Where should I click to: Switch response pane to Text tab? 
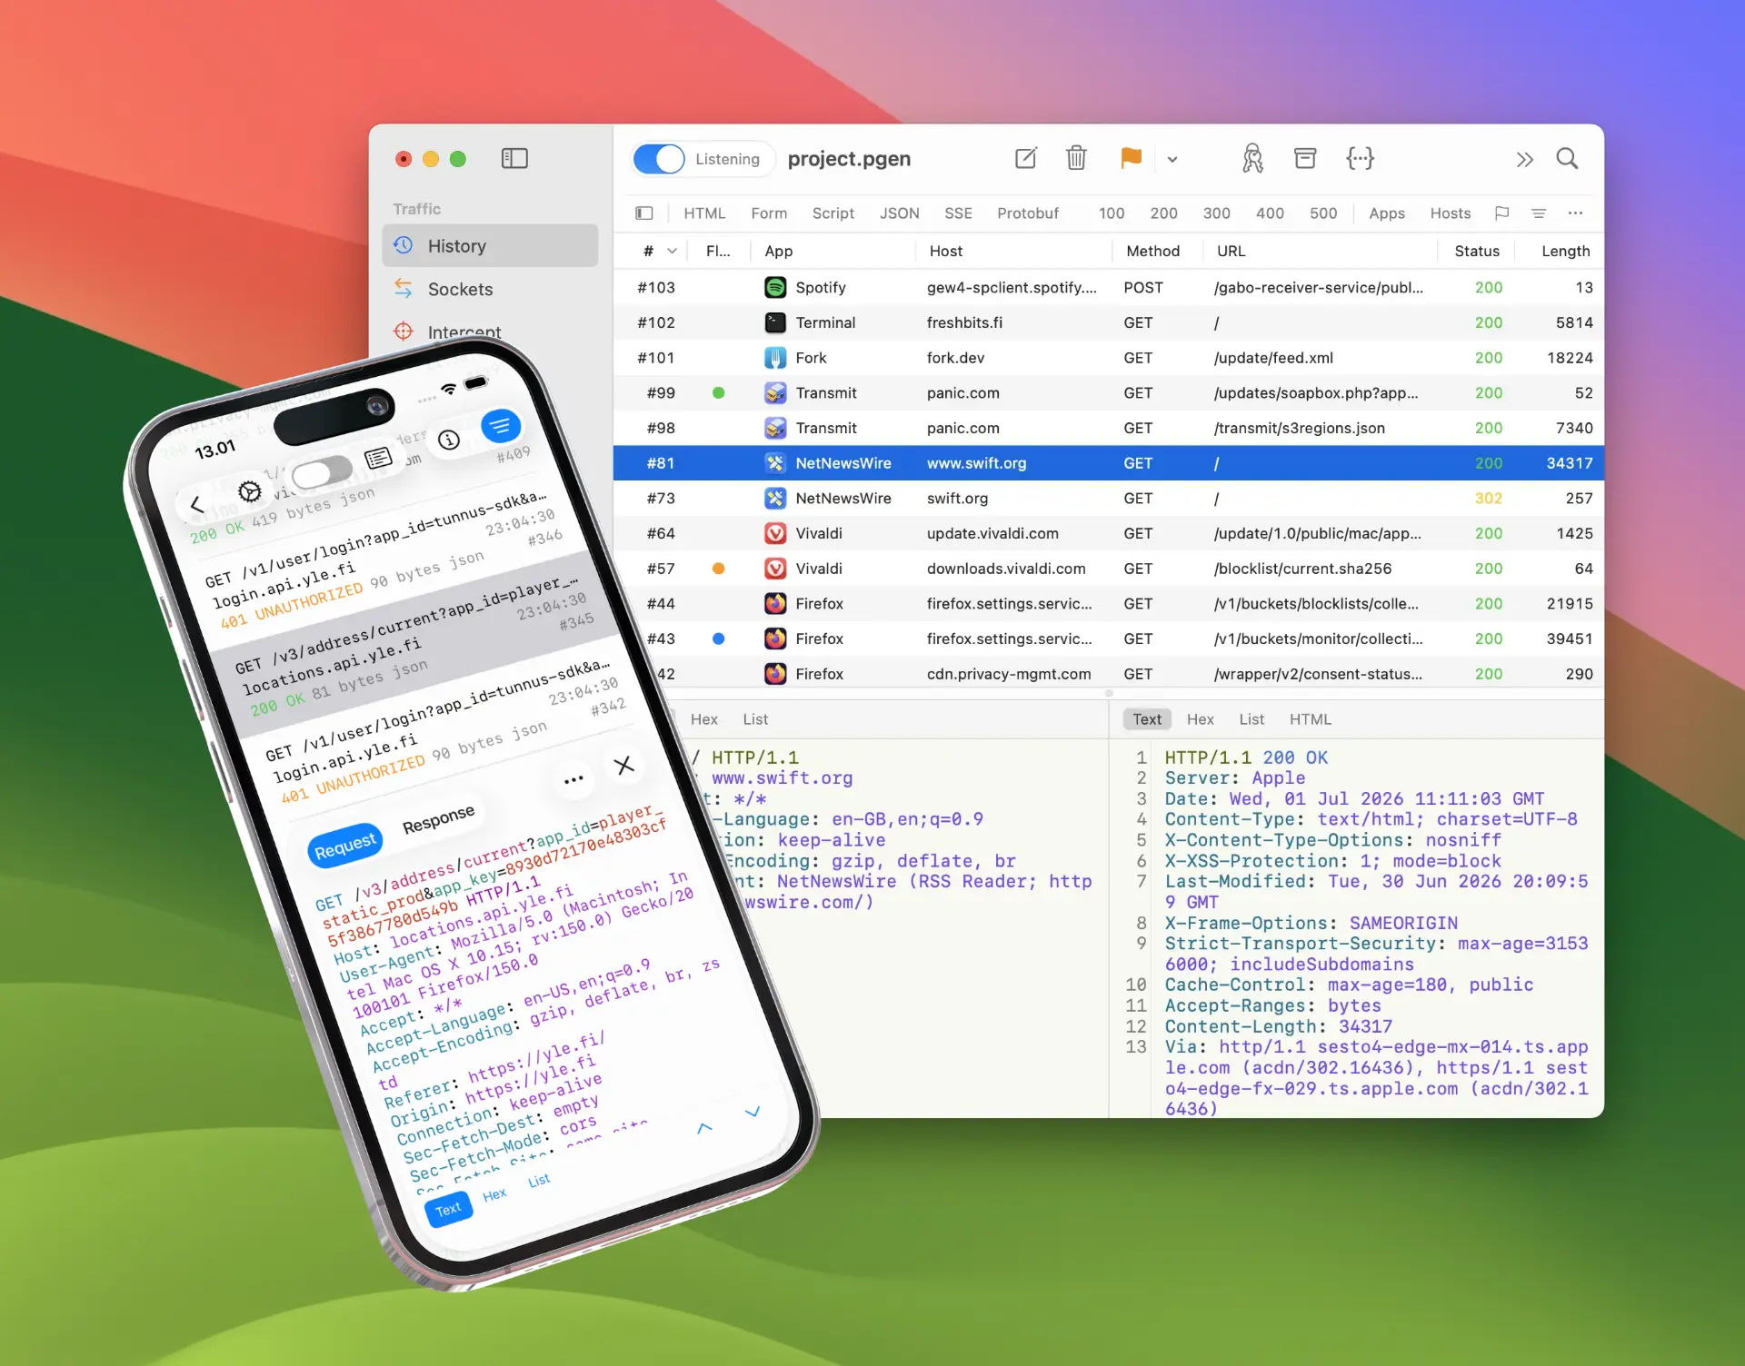(x=1146, y=719)
